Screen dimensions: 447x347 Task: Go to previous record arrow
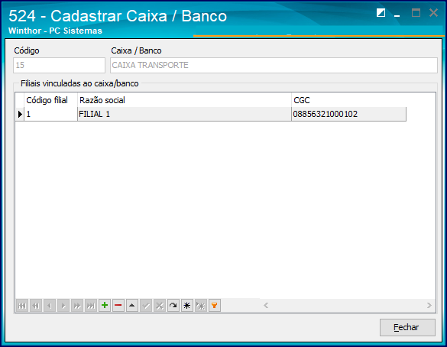click(50, 306)
